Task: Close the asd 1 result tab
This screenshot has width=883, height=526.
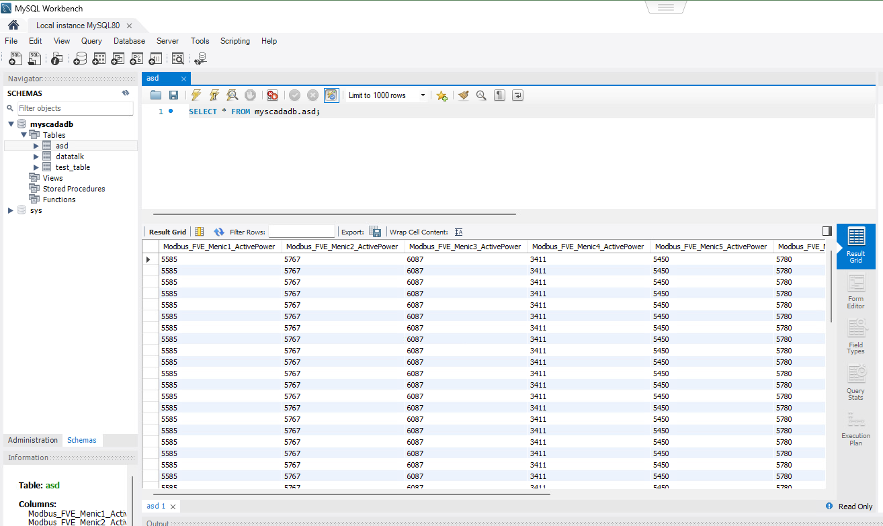Action: pos(173,507)
